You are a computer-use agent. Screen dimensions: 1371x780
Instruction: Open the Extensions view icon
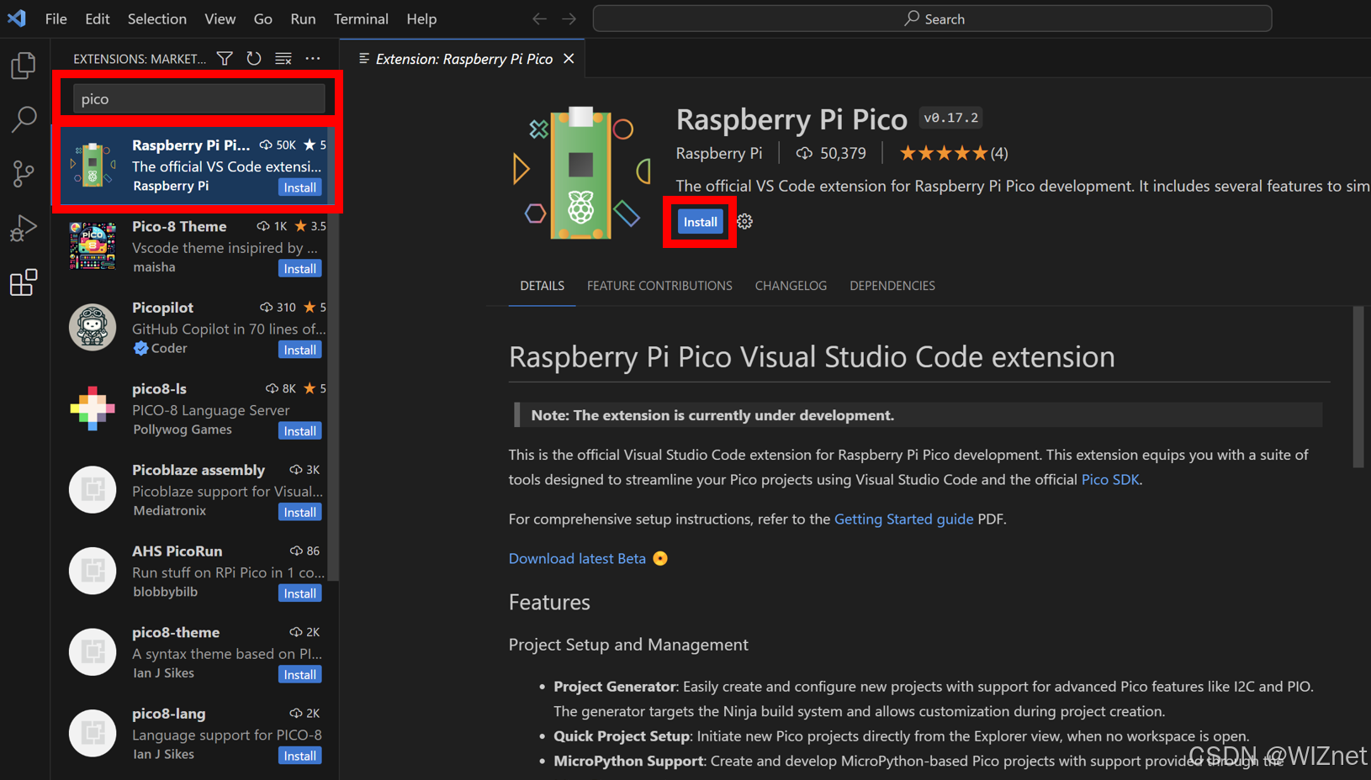click(24, 282)
